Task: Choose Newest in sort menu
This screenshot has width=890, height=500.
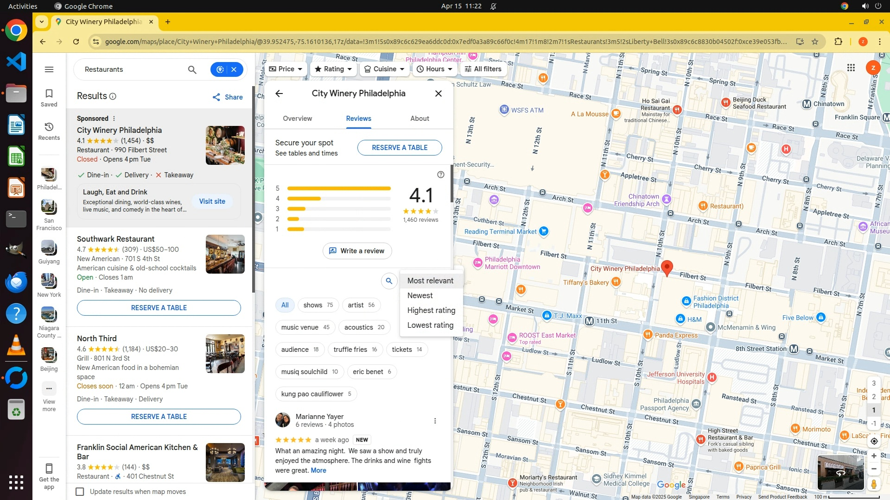Action: click(x=420, y=295)
